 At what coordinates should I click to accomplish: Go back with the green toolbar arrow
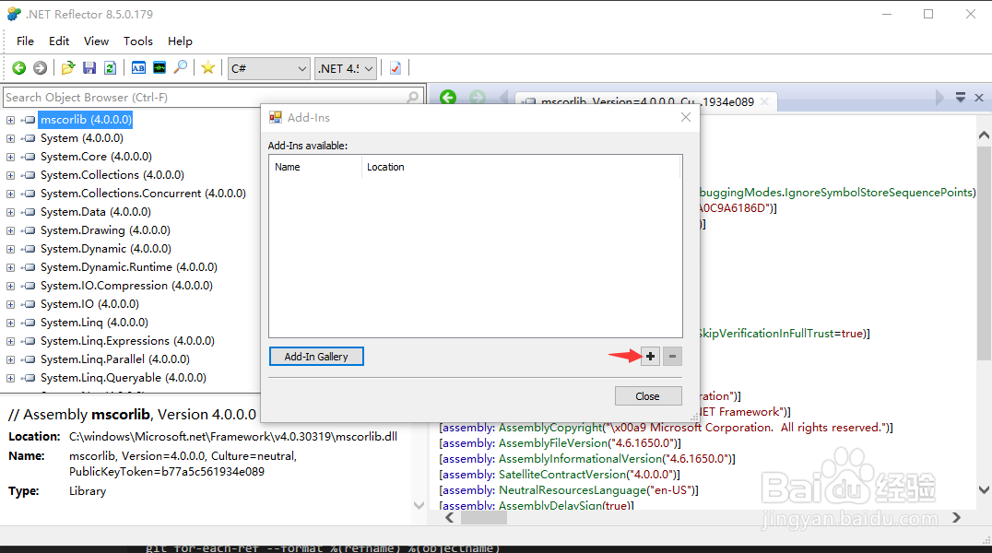coord(19,67)
